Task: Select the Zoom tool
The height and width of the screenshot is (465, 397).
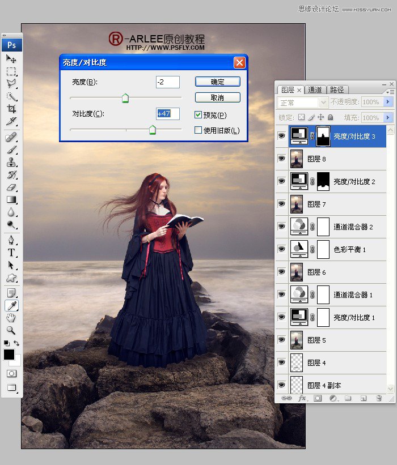Action: click(x=11, y=330)
